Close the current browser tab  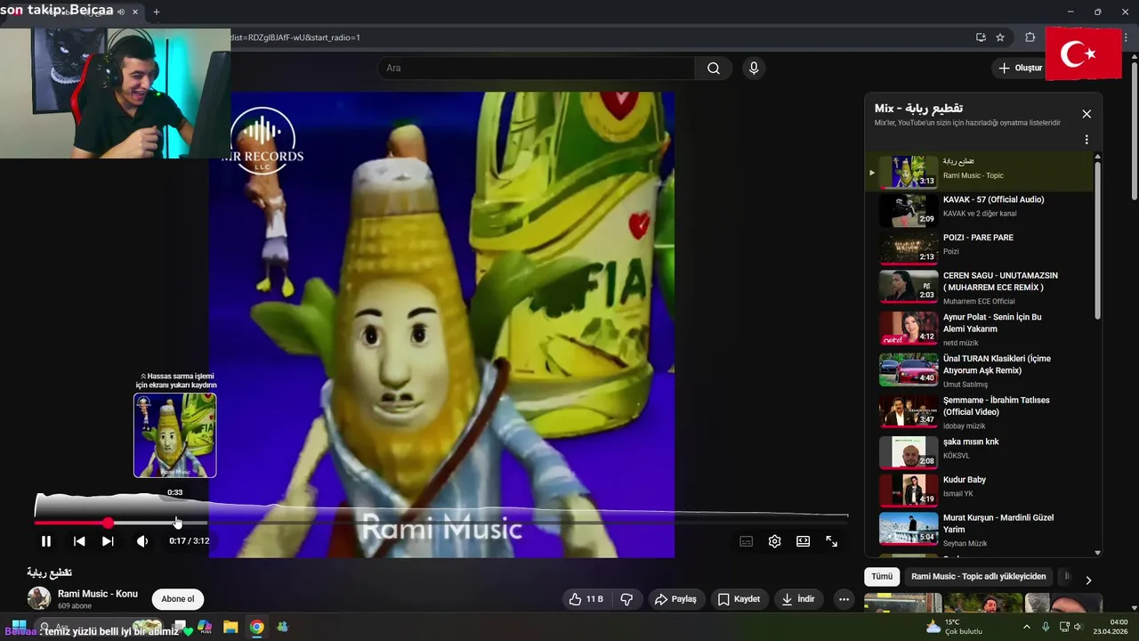point(135,12)
